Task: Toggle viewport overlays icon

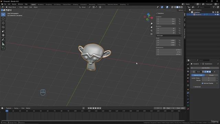Action: tap(167, 7)
